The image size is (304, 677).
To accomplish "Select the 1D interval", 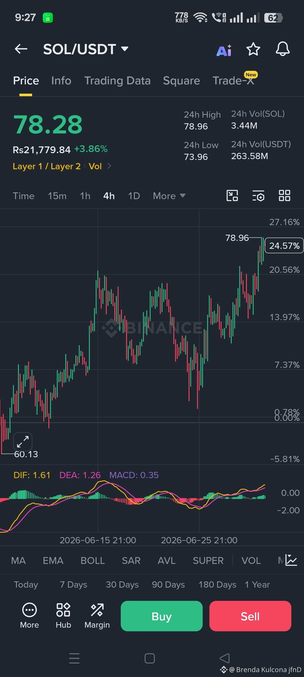I will tap(134, 196).
